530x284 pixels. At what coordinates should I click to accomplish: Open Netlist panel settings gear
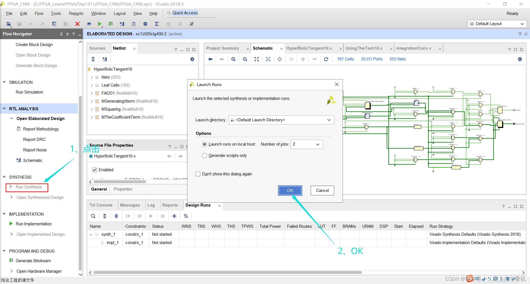192,59
